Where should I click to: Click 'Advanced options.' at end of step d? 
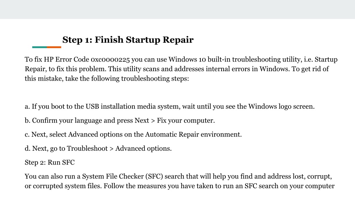point(143,149)
